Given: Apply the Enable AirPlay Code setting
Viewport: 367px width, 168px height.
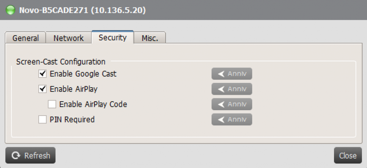Looking at the screenshot, I should [x=232, y=104].
